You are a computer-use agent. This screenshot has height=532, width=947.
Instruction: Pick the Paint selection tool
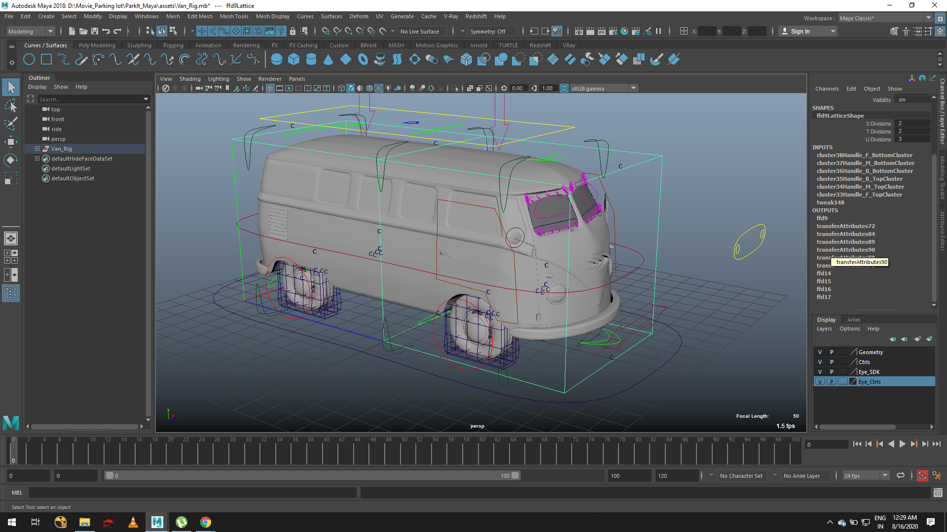[x=11, y=124]
